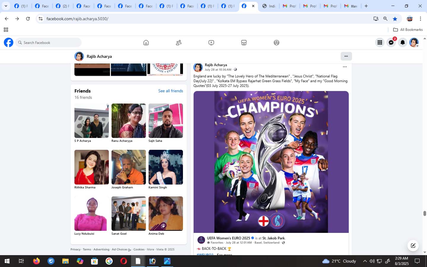The height and width of the screenshot is (267, 427).
Task: Open the Messenger icon with 2 notifications
Action: click(x=391, y=42)
